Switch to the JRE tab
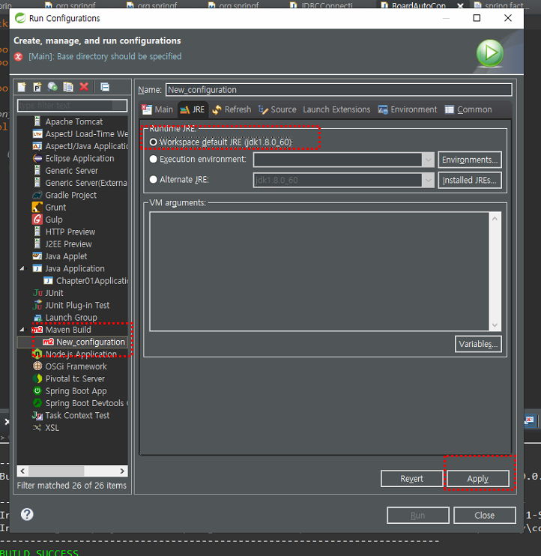Image resolution: width=541 pixels, height=556 pixels. (x=193, y=109)
